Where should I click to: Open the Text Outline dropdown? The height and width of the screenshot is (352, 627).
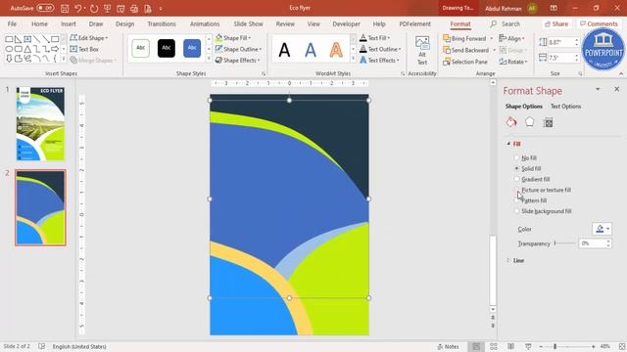point(380,49)
